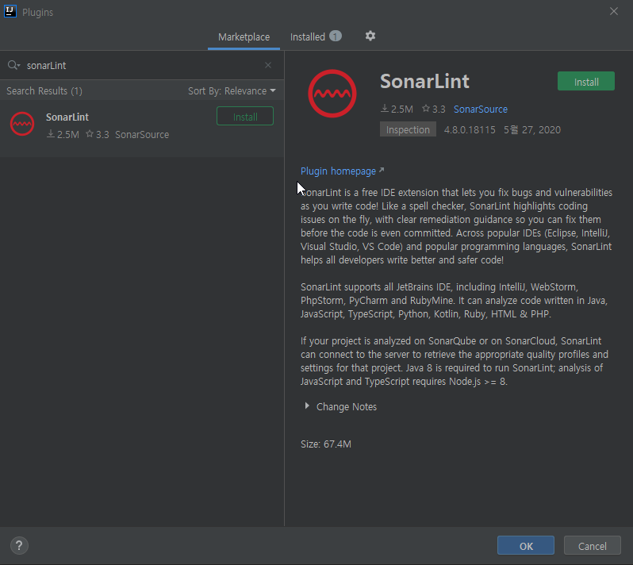Clear the sonarLint search text

click(268, 65)
